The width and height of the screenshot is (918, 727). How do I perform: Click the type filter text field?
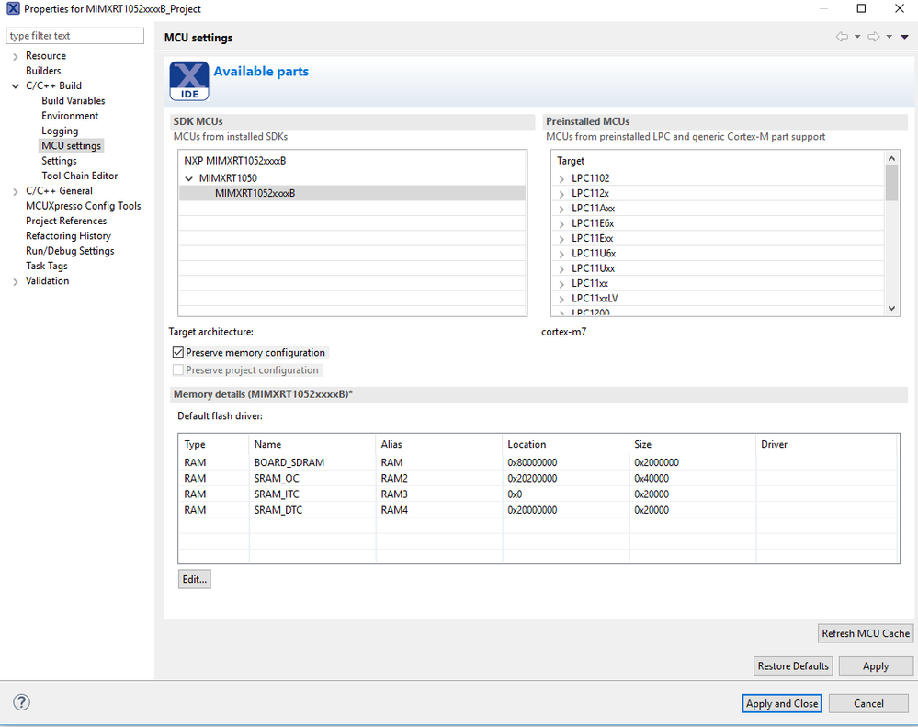point(75,36)
